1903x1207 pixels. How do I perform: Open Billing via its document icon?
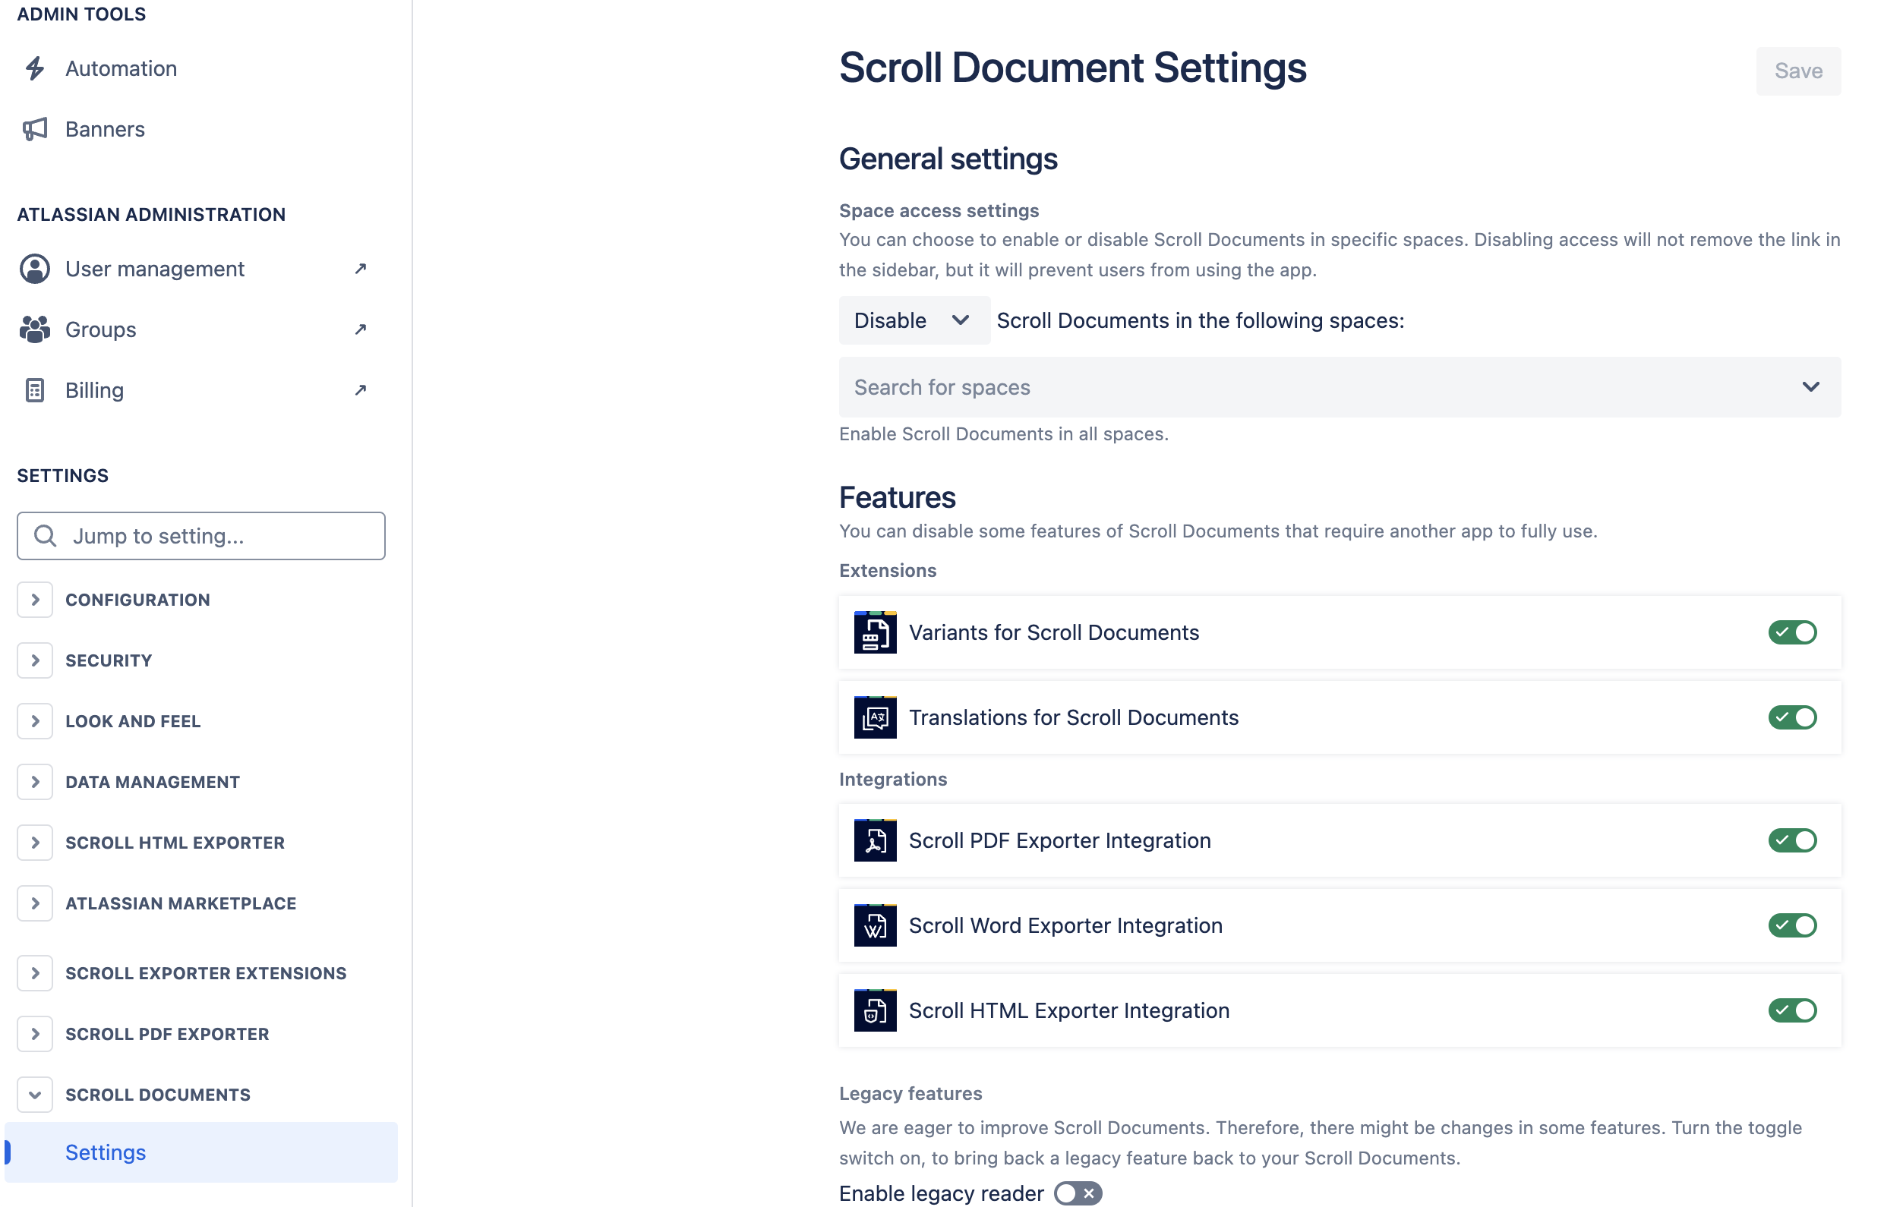point(34,389)
